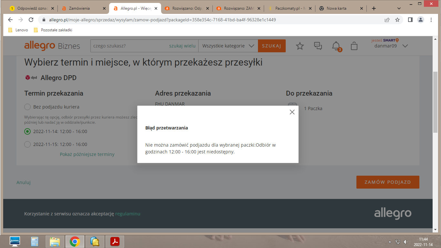Open Allegro messages chat icon

(x=318, y=46)
